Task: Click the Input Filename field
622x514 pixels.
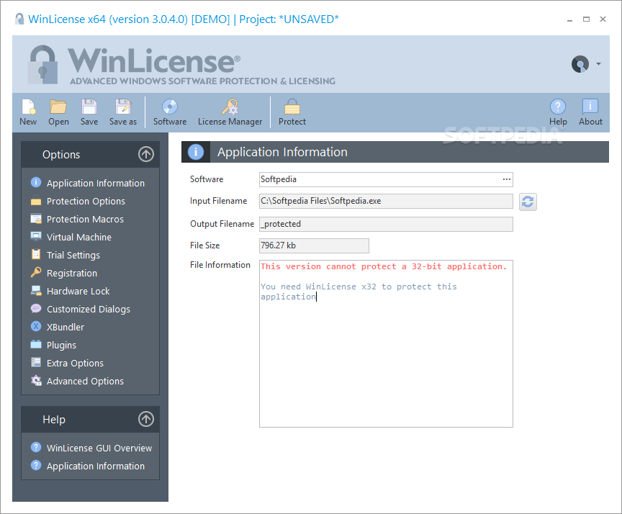Action: tap(386, 201)
